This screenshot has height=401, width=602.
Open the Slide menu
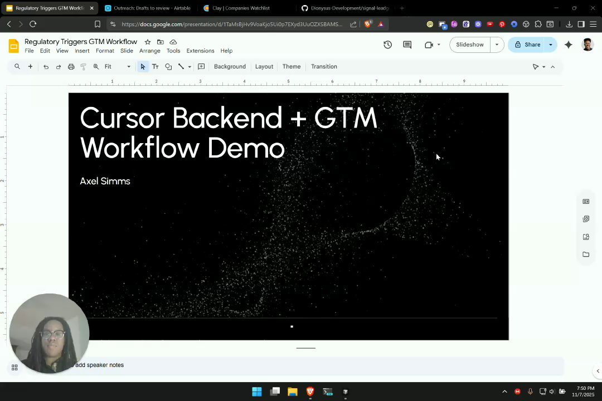(127, 51)
